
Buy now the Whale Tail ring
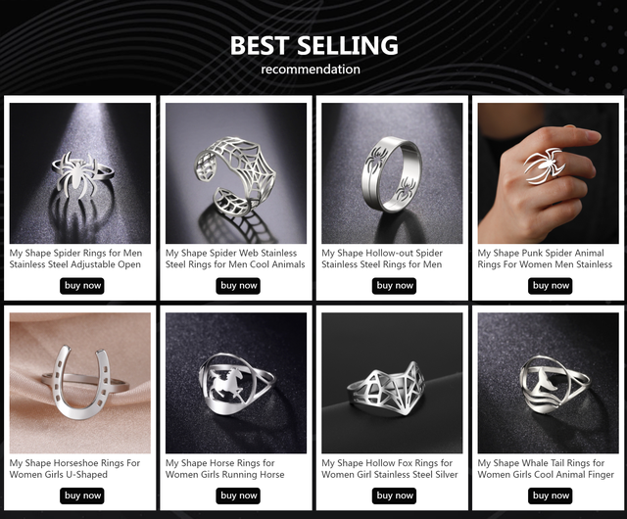(551, 495)
